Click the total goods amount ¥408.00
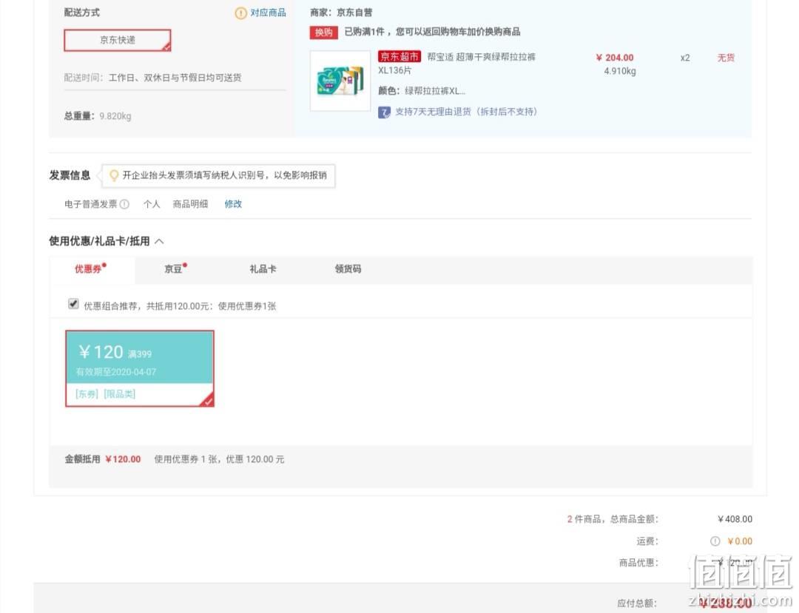The image size is (799, 613). click(x=735, y=519)
